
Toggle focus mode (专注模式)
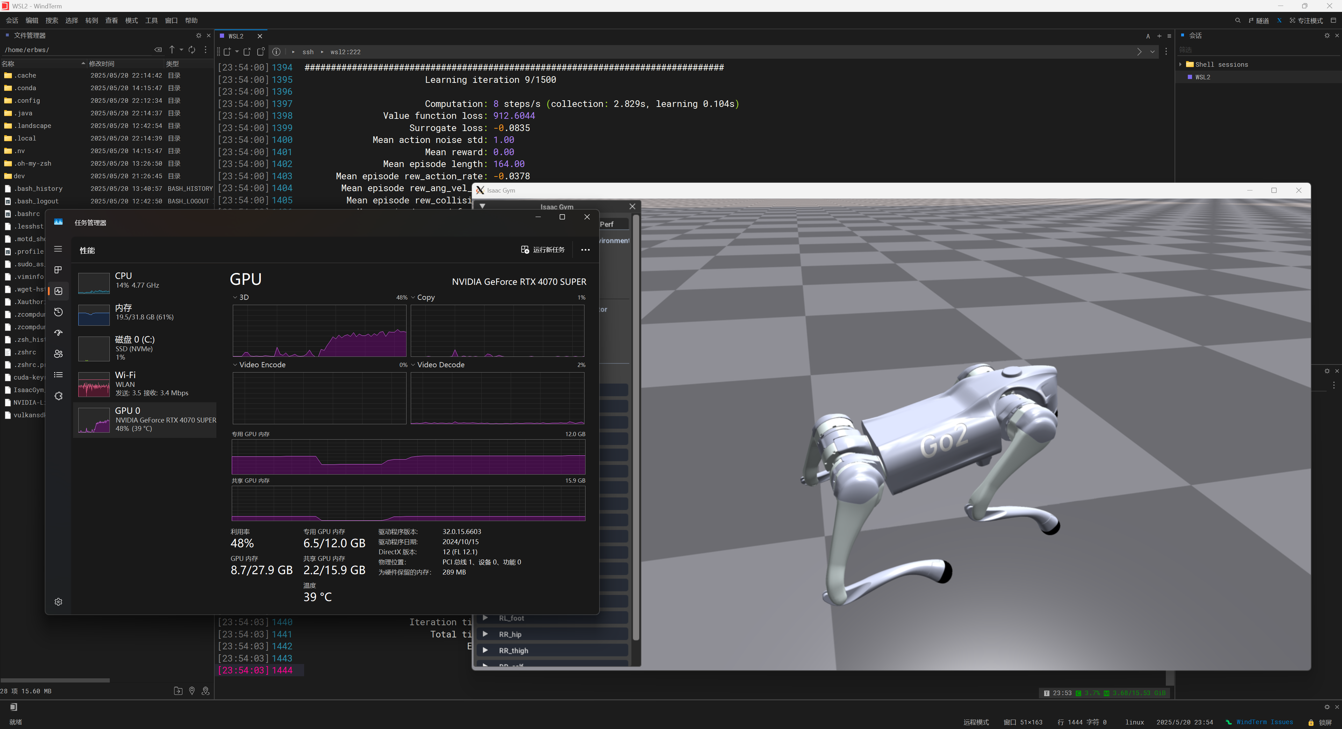[1306, 20]
